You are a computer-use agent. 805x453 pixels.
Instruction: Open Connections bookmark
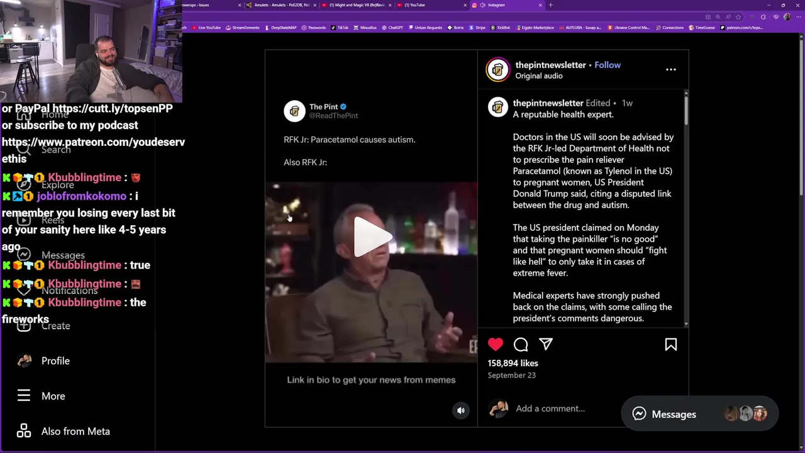670,28
